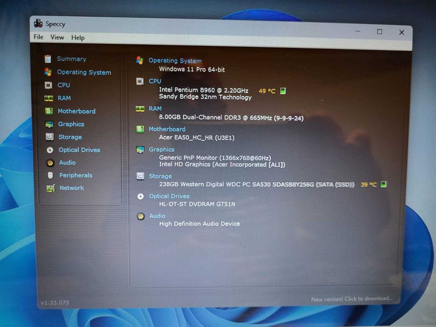Click 'New version! Click to download...' link
The width and height of the screenshot is (436, 327).
pyautogui.click(x=352, y=299)
